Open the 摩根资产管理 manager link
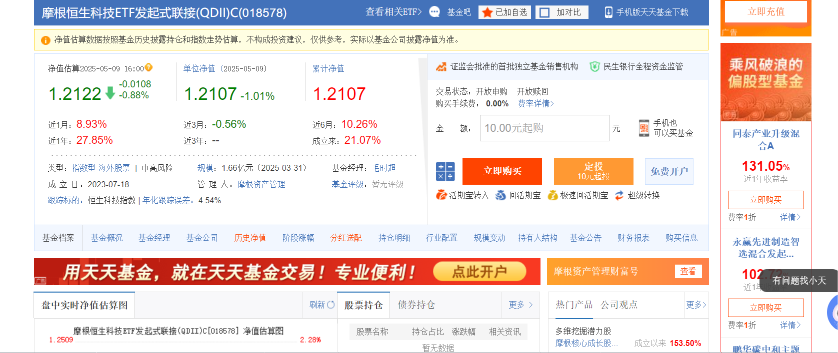The height and width of the screenshot is (353, 838). [261, 184]
